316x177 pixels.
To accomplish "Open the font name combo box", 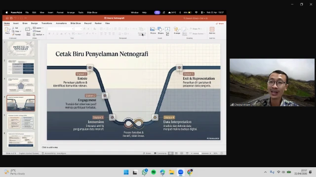I will (60, 29).
